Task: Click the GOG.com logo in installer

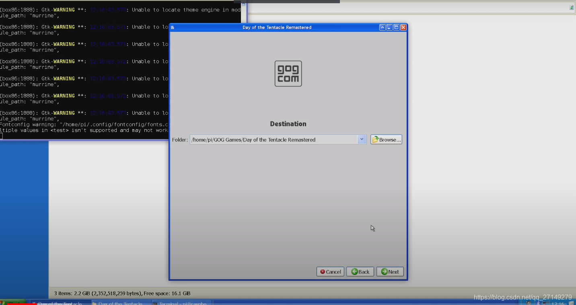Action: (x=288, y=74)
